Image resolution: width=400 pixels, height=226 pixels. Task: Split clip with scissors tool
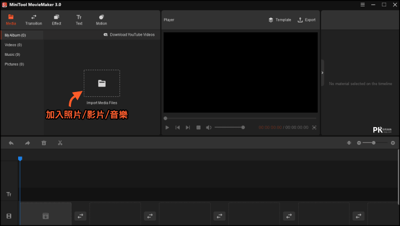point(60,143)
